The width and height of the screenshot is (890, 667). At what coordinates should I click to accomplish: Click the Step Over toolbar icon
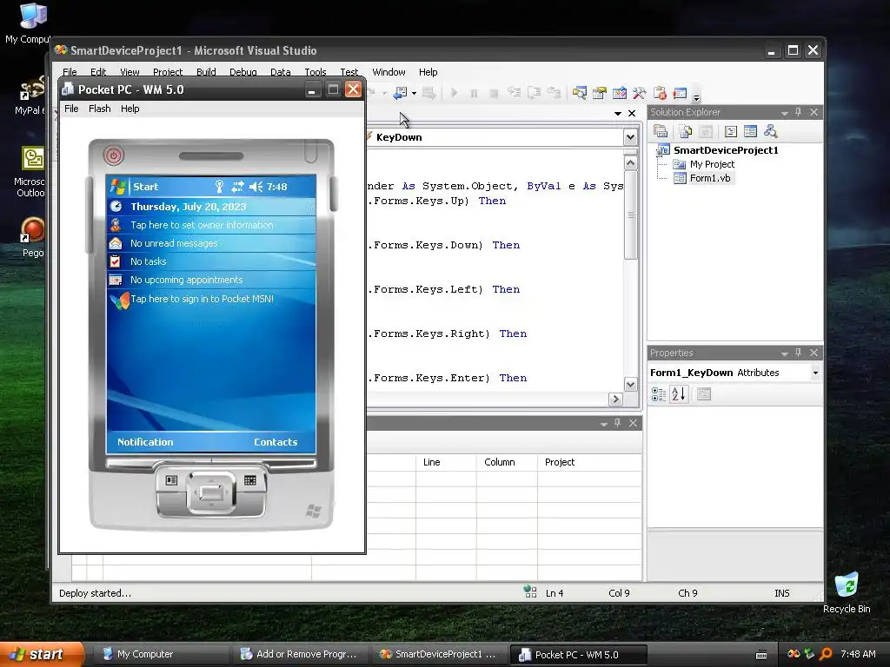tap(535, 92)
